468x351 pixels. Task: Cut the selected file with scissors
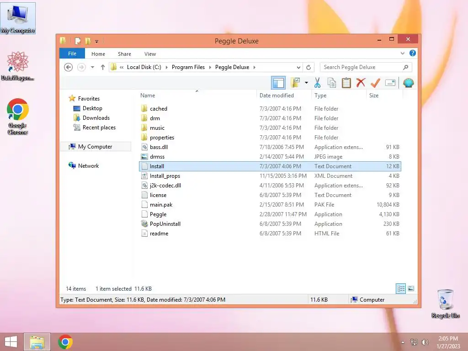pyautogui.click(x=317, y=83)
